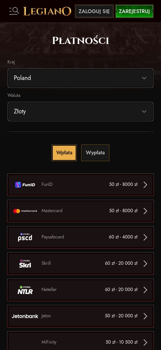Click the Neteller NTLR logo
Image resolution: width=161 pixels, height=350 pixels.
point(25,290)
